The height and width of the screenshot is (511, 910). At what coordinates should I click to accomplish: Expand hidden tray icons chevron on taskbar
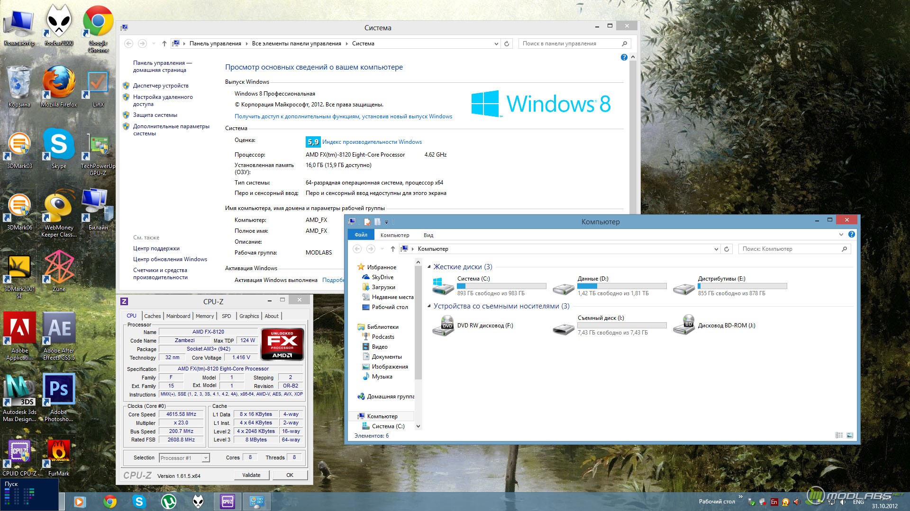coord(740,497)
